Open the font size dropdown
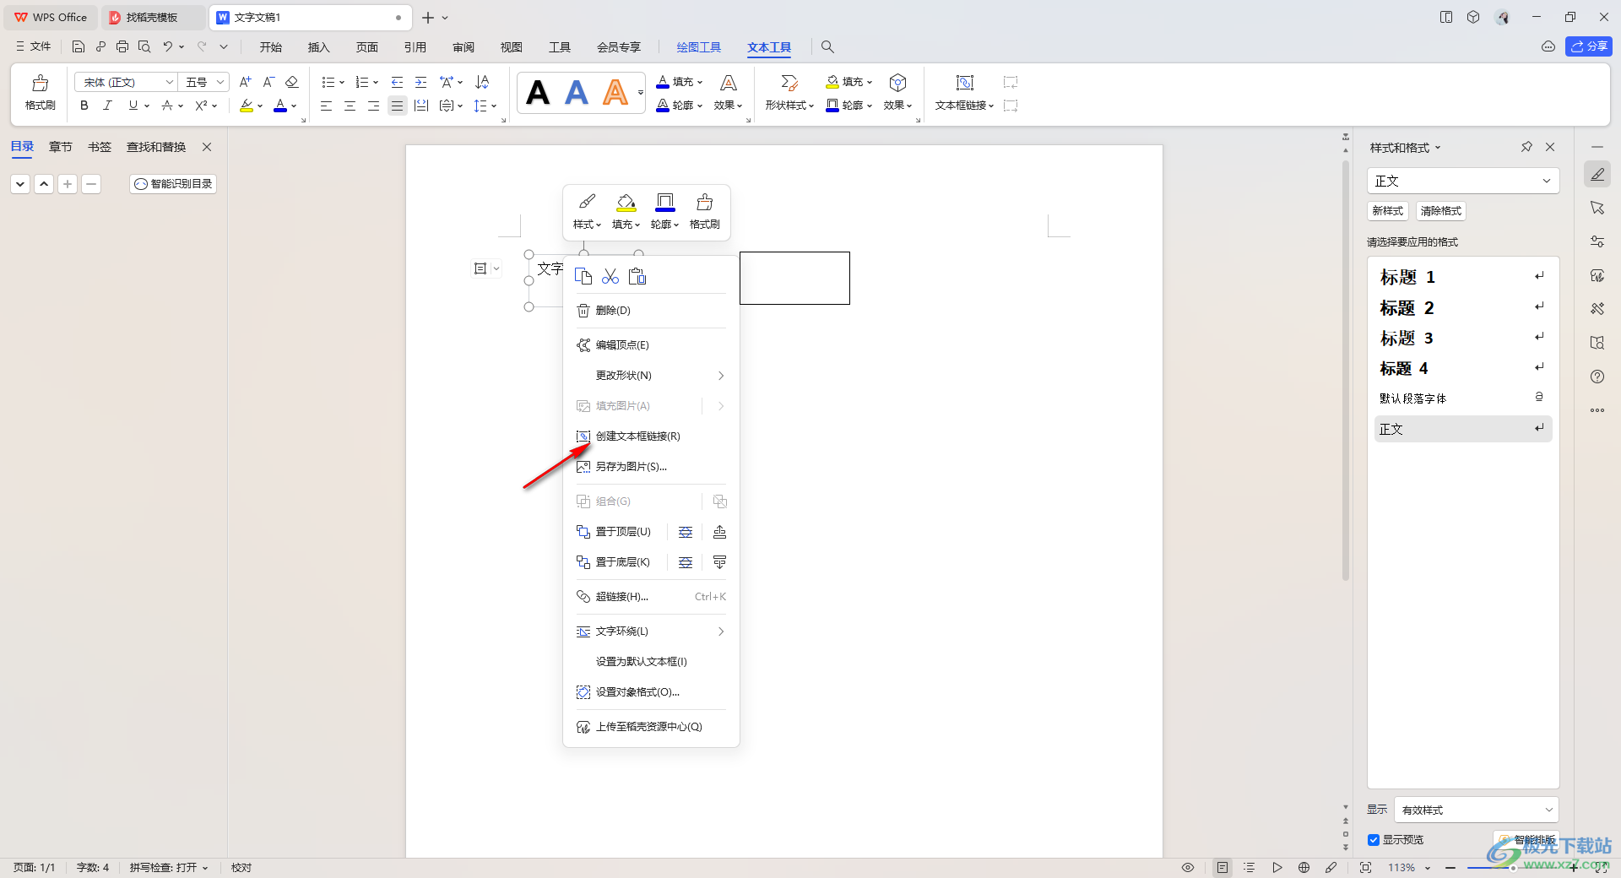The width and height of the screenshot is (1621, 878). click(220, 82)
